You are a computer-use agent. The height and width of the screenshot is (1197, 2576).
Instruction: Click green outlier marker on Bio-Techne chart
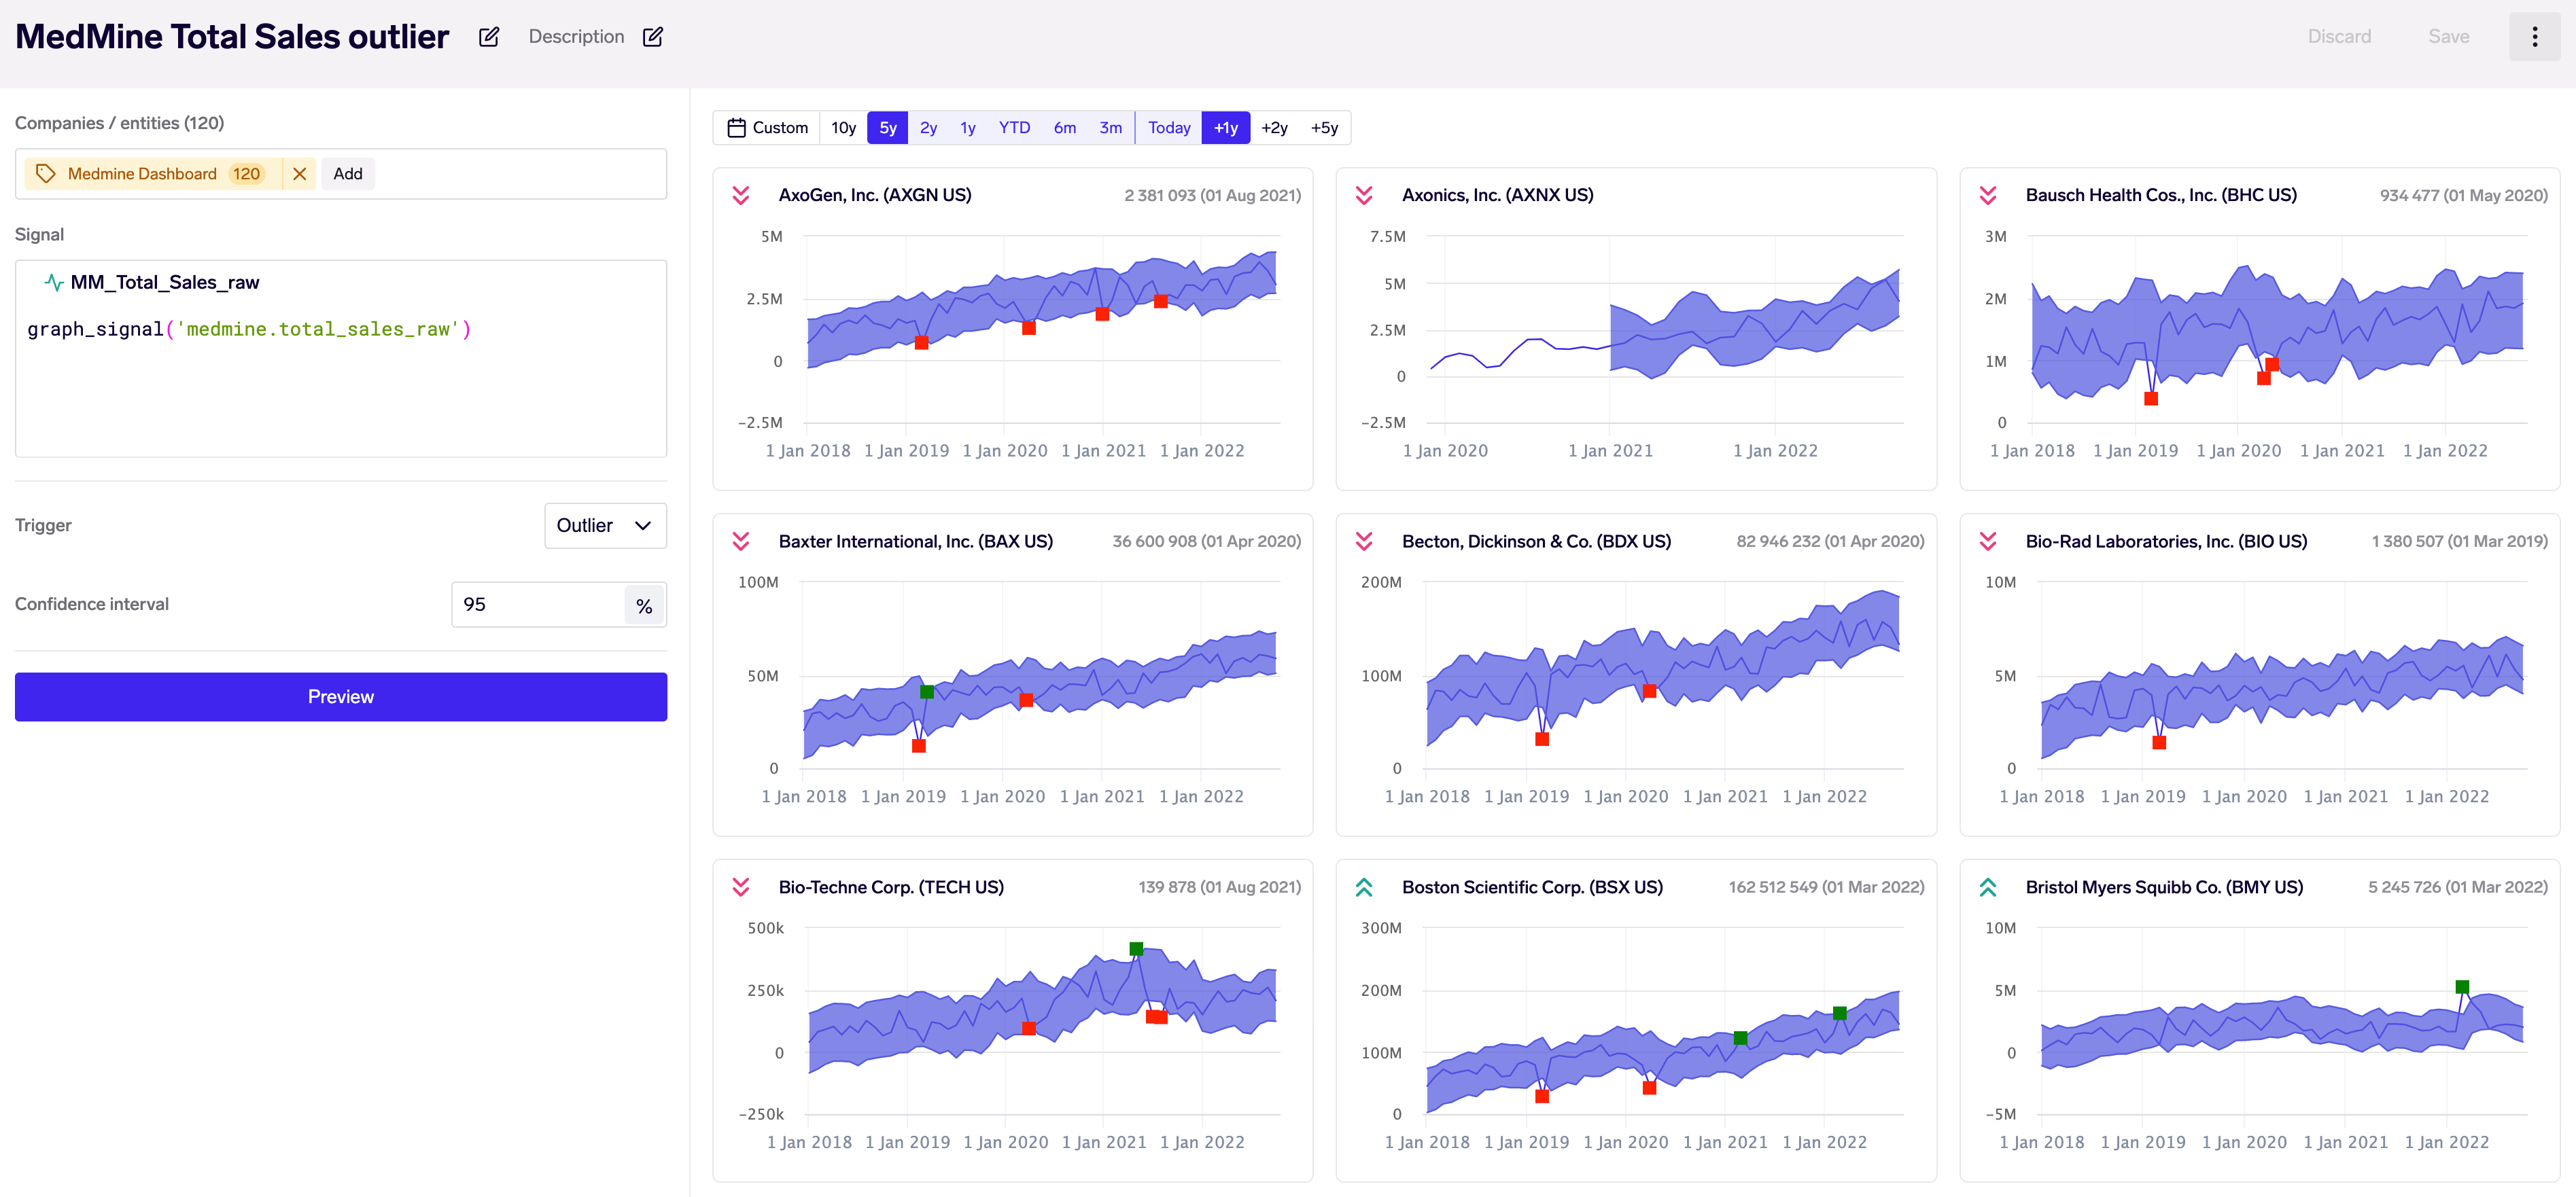tap(1136, 948)
